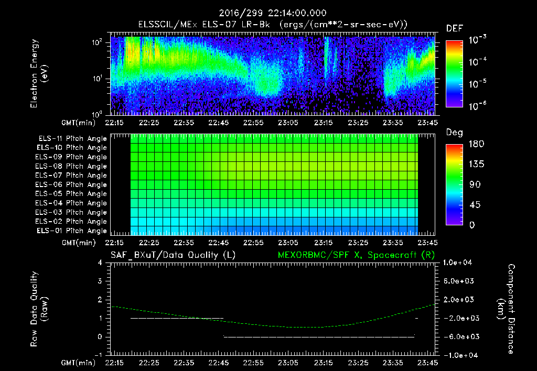Click the 90 value on Deg scale
The width and height of the screenshot is (537, 371).
[475, 184]
